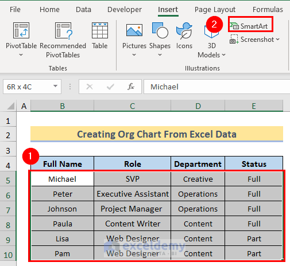Open the Name Box dropdown arrow
Image resolution: width=290 pixels, height=266 pixels.
click(x=55, y=86)
